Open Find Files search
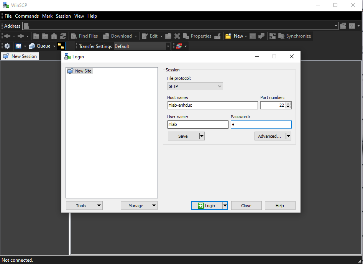 pos(84,36)
